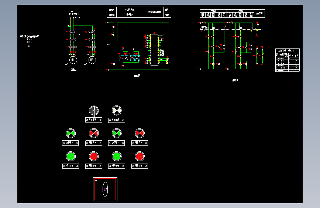Click the red-bordered box around the oval
Screen dimensions: 320x208
[x=105, y=189]
